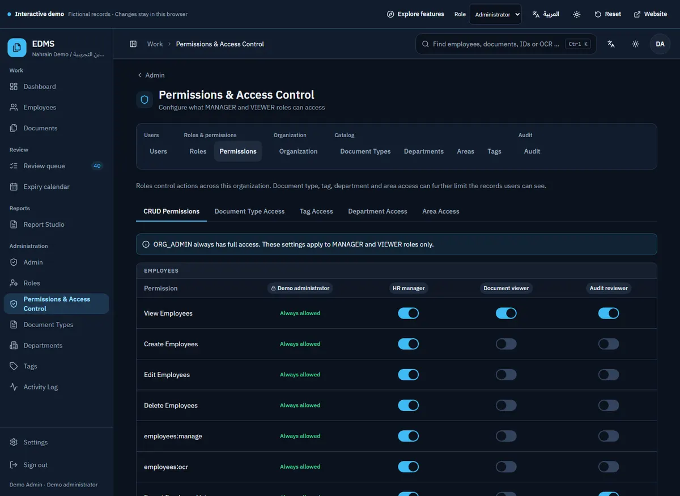Click the Activity Log pulse icon
This screenshot has height=496, width=680.
pyautogui.click(x=14, y=387)
